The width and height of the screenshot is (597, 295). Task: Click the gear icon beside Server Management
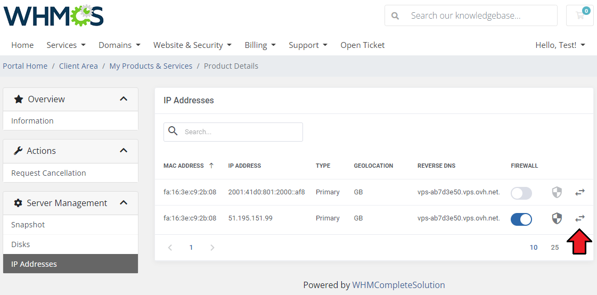[x=18, y=203]
